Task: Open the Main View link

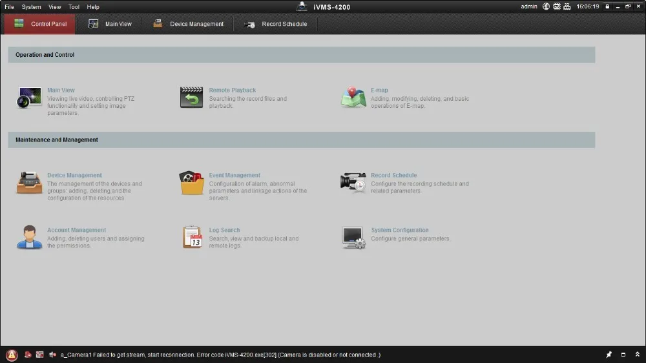Action: [61, 90]
